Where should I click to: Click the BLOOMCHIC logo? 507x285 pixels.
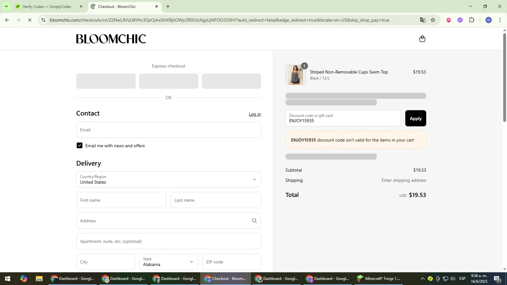click(111, 39)
